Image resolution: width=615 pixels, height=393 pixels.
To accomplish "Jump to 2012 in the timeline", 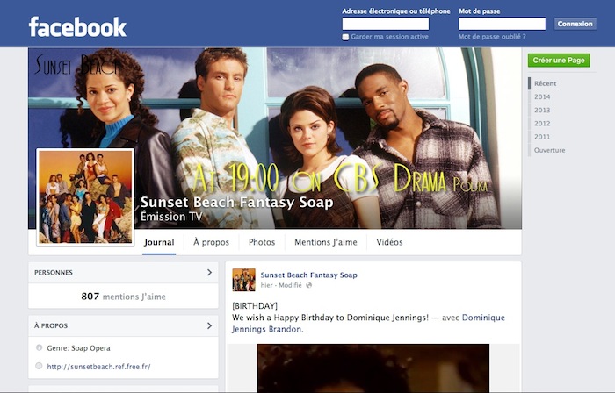I will click(x=542, y=124).
